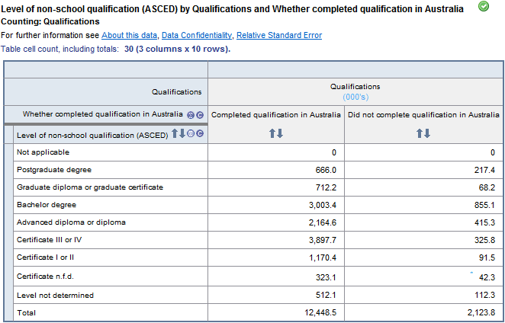Image resolution: width=505 pixels, height=323 pixels.
Task: Open the 'About this data' link
Action: pyautogui.click(x=129, y=36)
